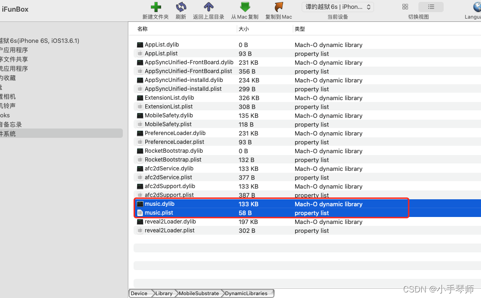
Task: Go up to the parent directory
Action: point(209,7)
